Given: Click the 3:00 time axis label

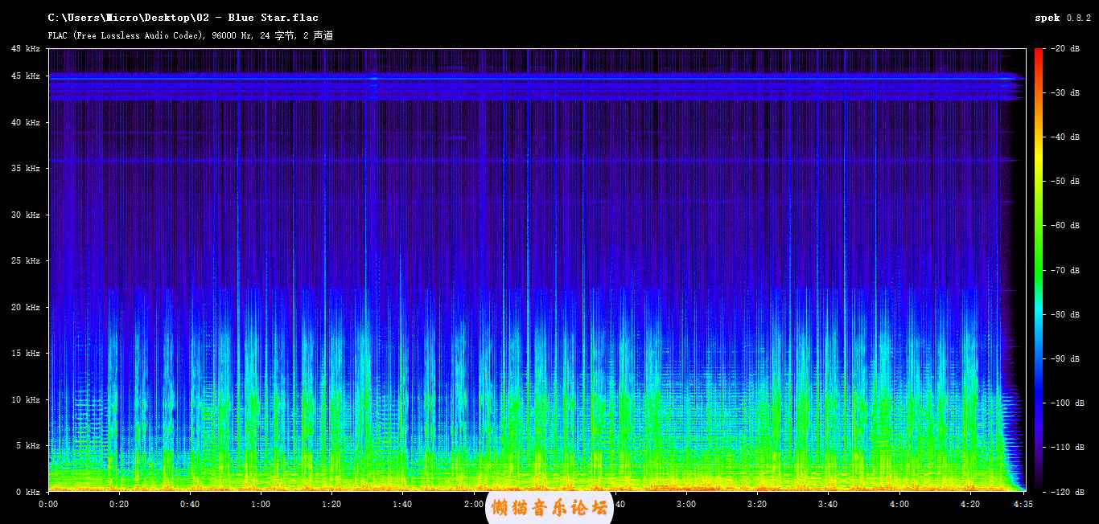Looking at the screenshot, I should pyautogui.click(x=686, y=504).
